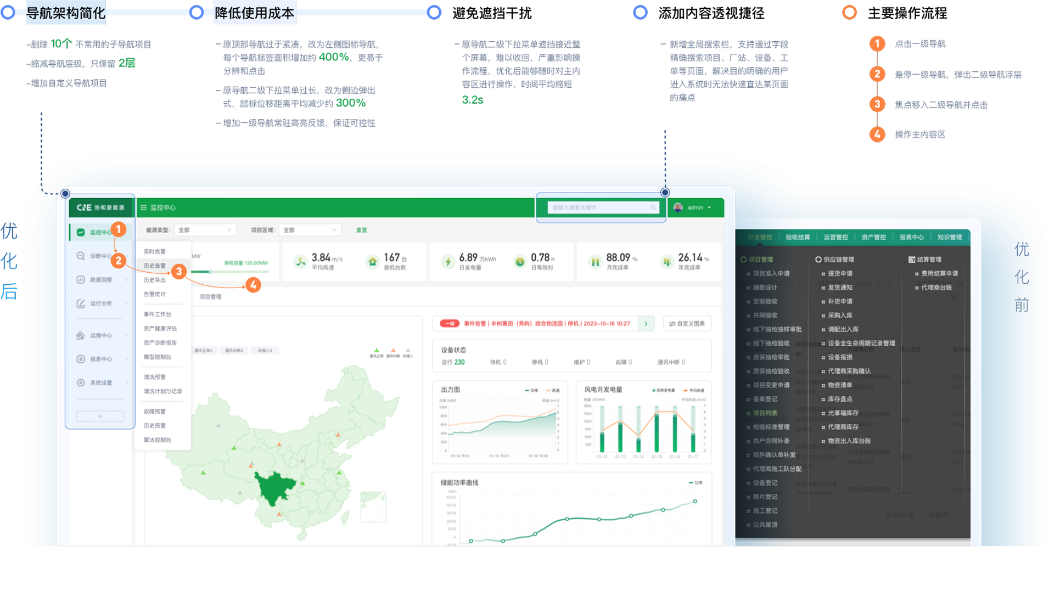1054x602 pixels.
Task: Click the red 事件告警 alert text
Action: click(547, 324)
